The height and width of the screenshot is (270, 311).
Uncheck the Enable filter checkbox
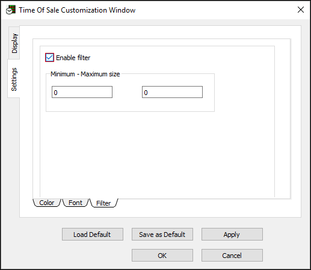click(49, 58)
